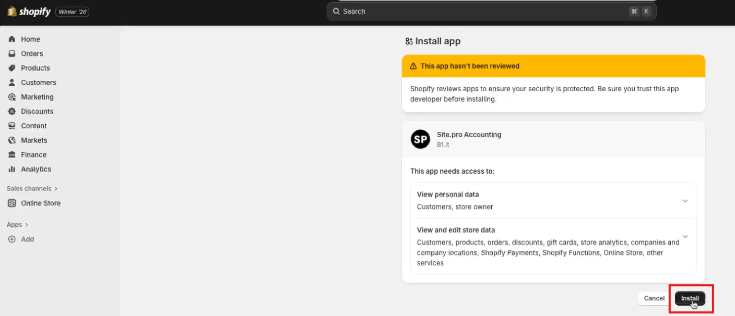Expand View and edit store data chevron
Screen dimensions: 735x316
click(685, 236)
